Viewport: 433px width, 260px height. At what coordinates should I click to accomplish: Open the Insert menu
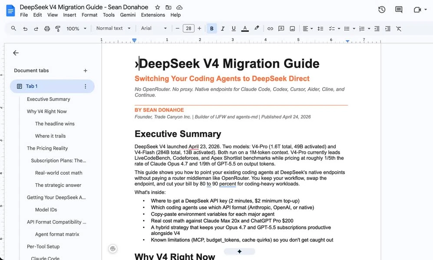pyautogui.click(x=69, y=15)
